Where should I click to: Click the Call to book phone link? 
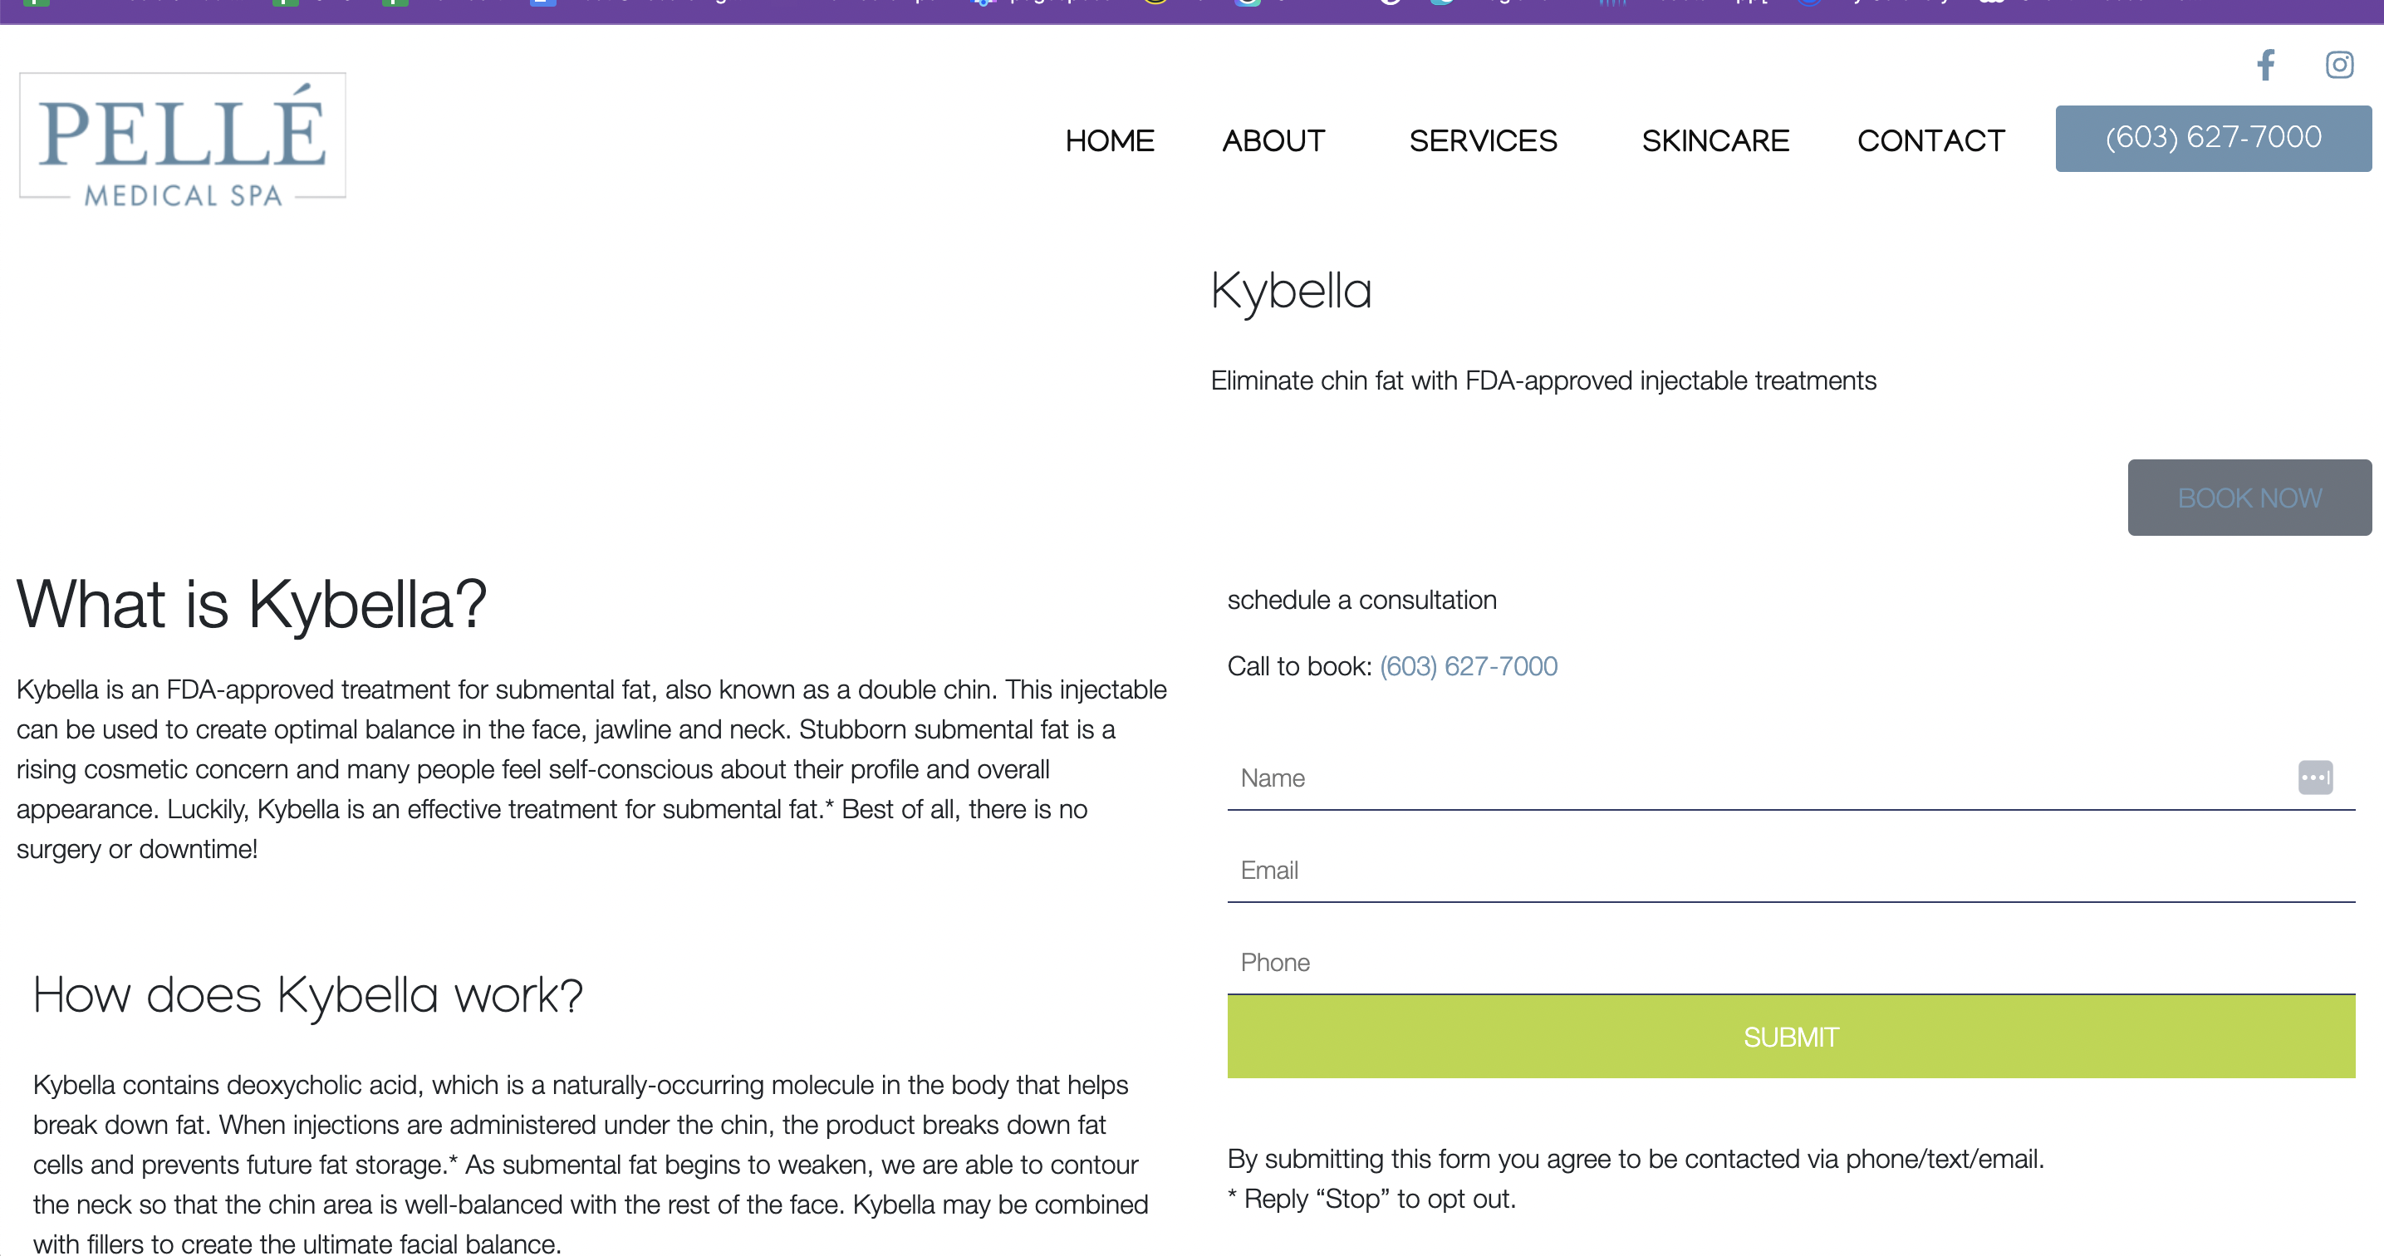1468,666
